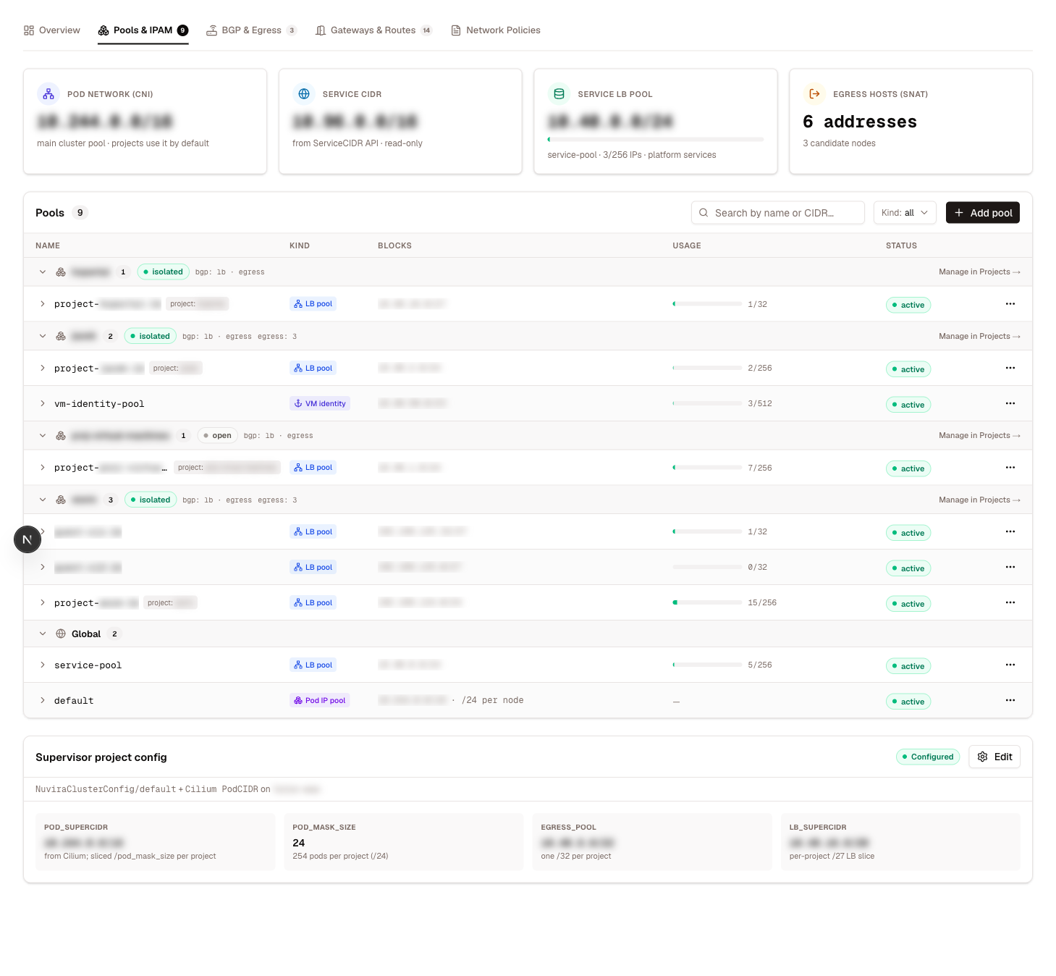Image resolution: width=1056 pixels, height=976 pixels.
Task: Click the Add pool button
Action: (983, 213)
